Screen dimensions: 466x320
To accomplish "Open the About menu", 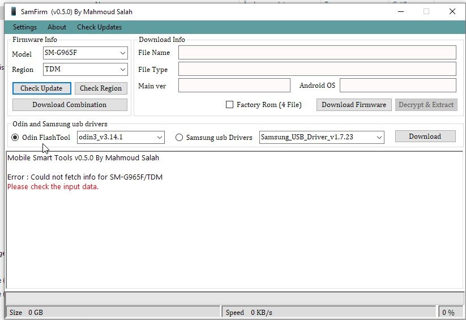I will pos(57,27).
